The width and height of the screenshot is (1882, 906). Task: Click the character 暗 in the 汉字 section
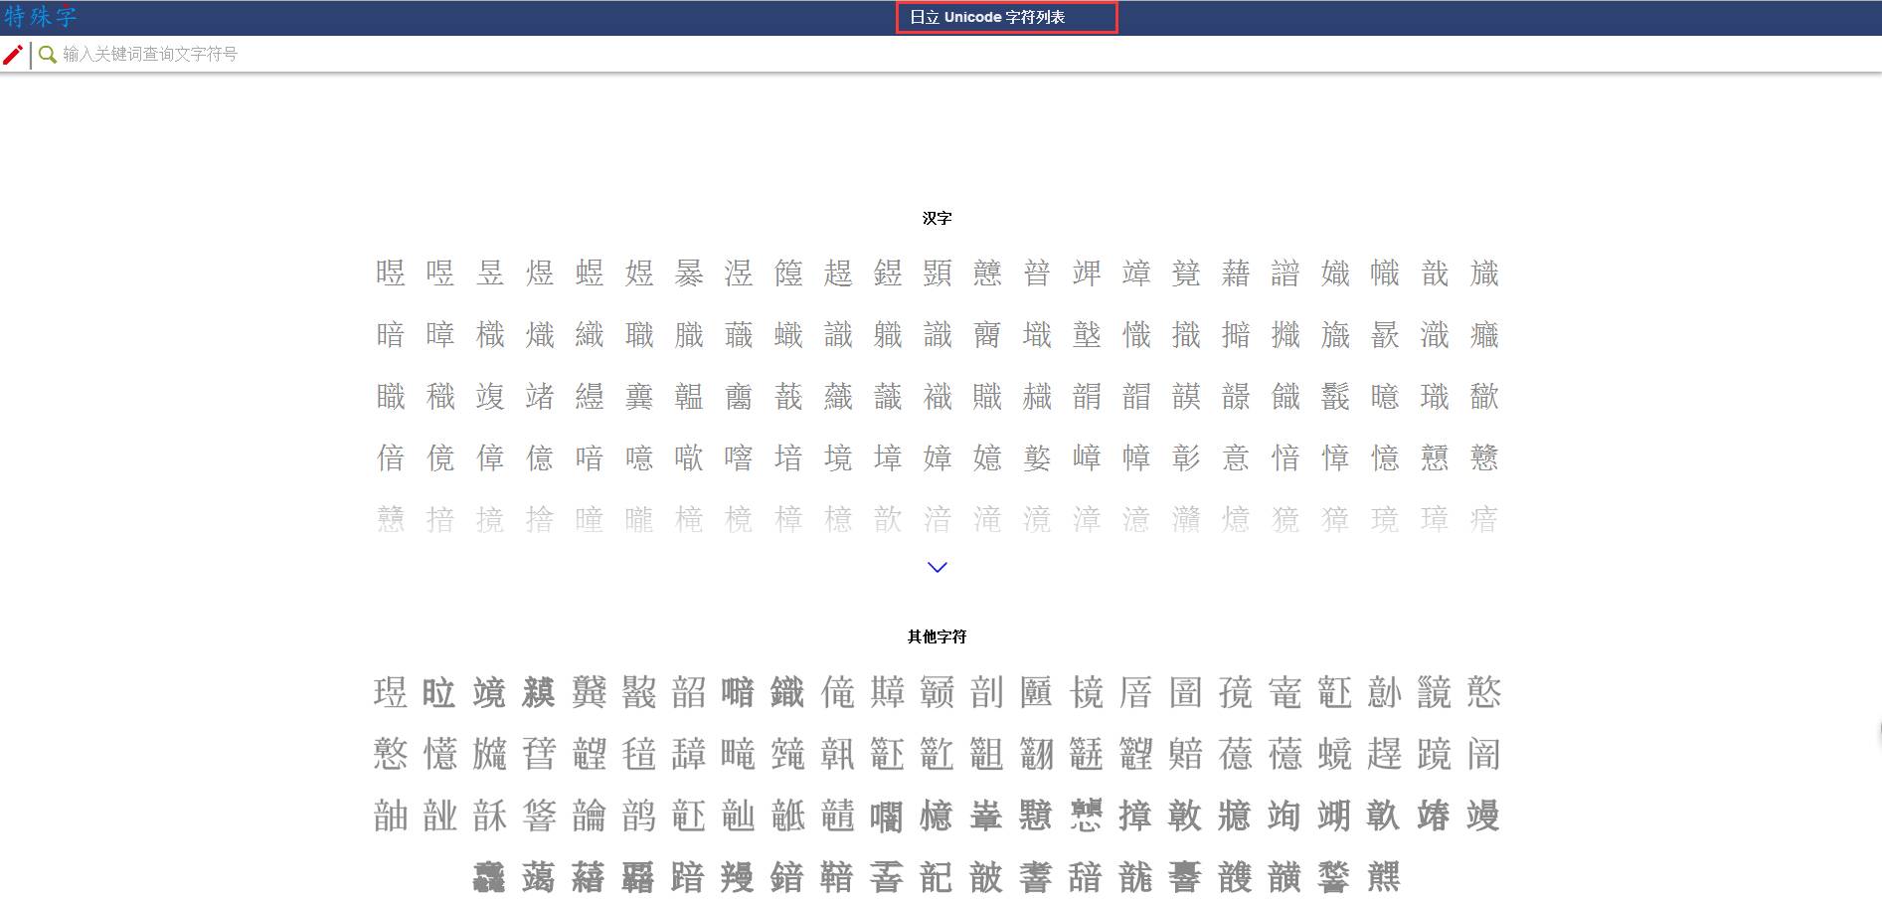tap(391, 335)
